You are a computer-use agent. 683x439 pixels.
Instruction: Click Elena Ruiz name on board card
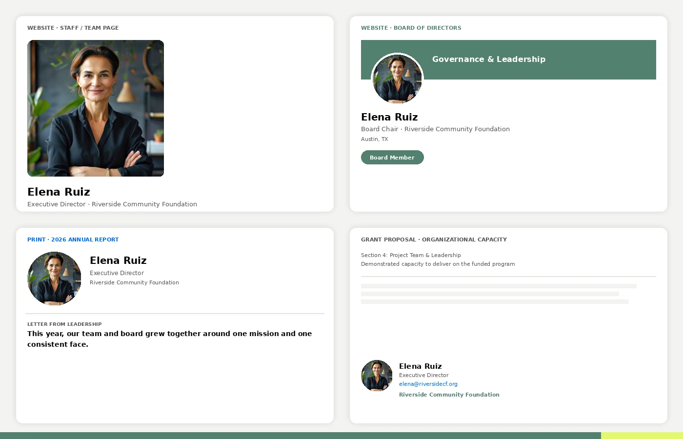tap(389, 117)
